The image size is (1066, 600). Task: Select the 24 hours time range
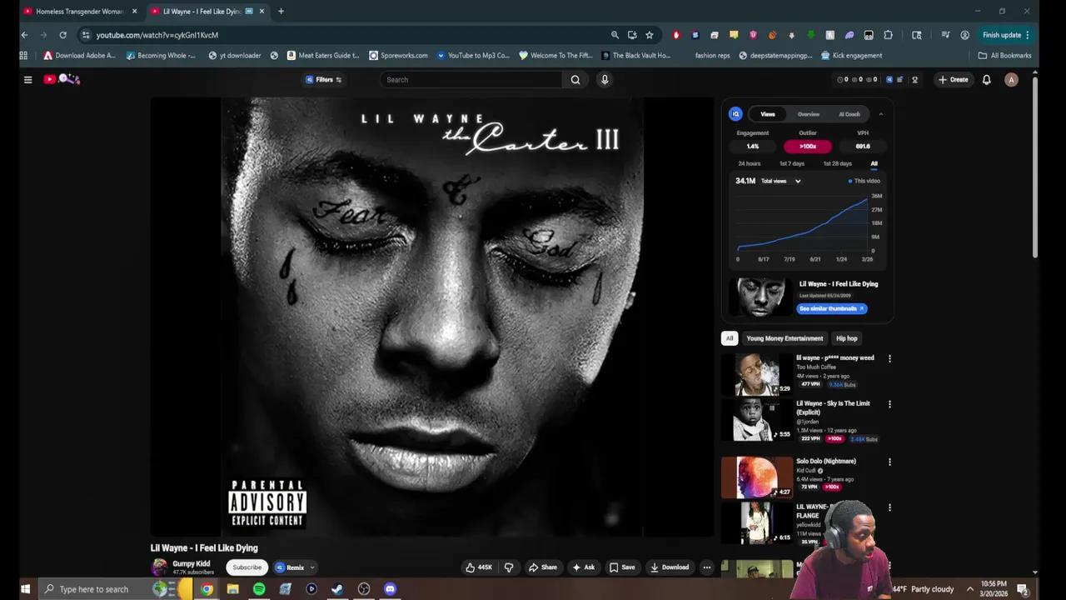pyautogui.click(x=749, y=163)
